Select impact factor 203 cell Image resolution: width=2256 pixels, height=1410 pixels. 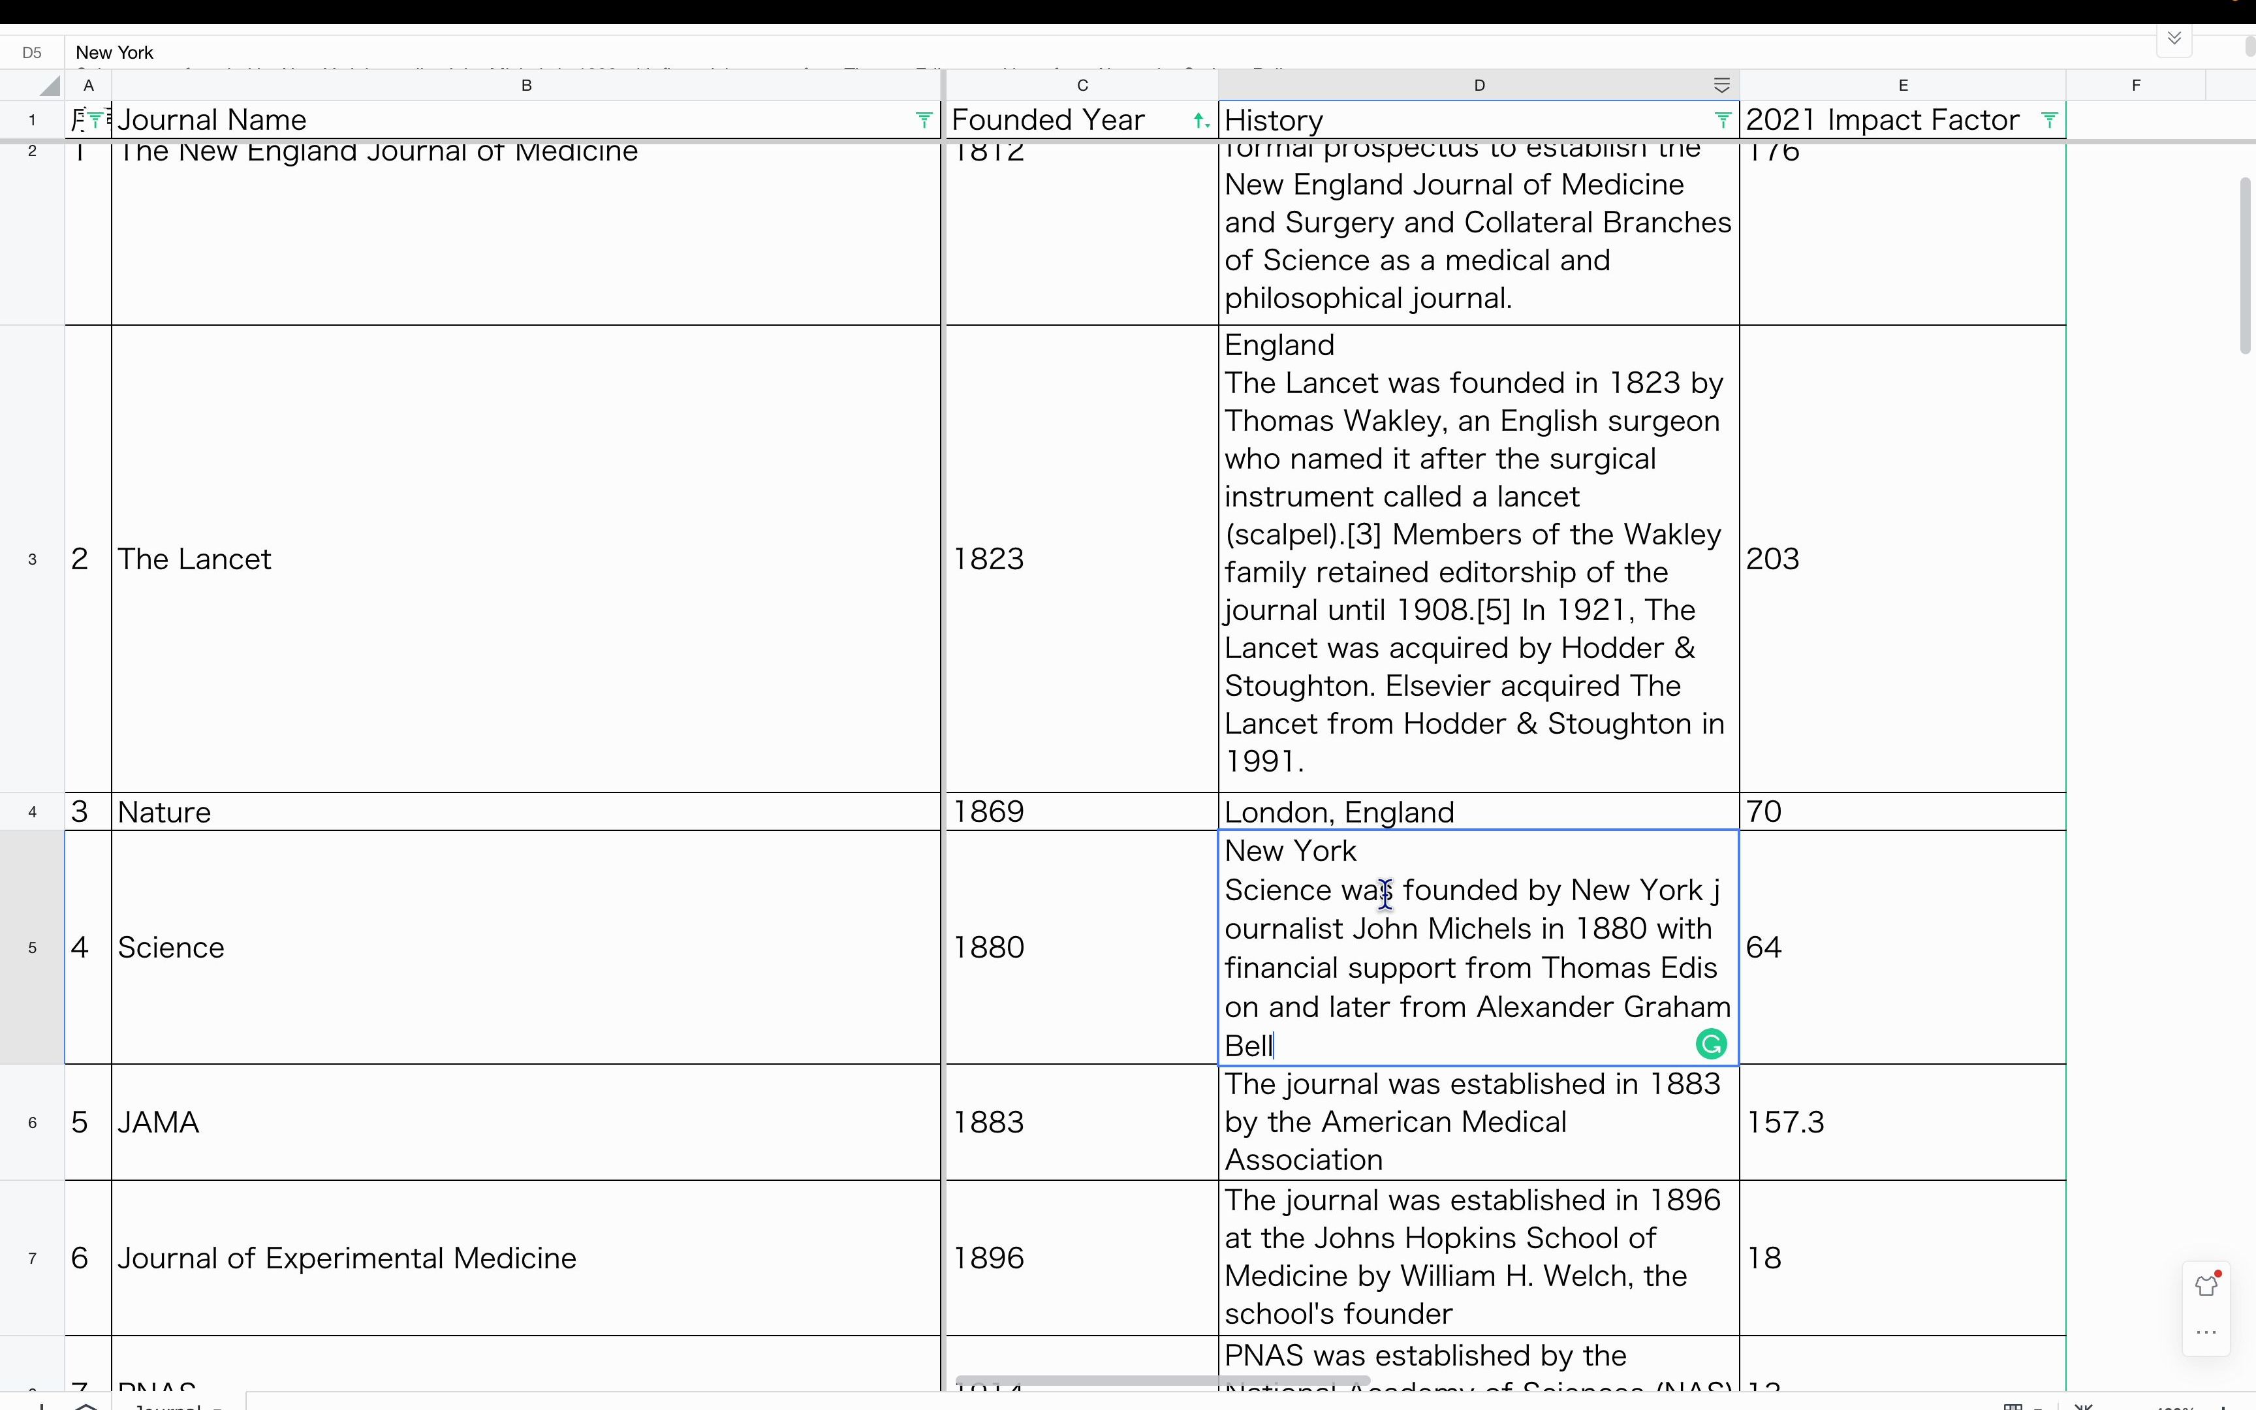1903,559
